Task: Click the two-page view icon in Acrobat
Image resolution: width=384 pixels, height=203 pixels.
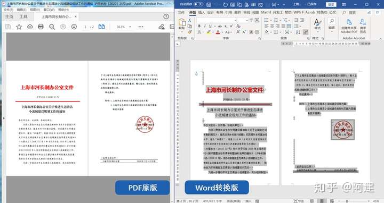Action: pyautogui.click(x=102, y=27)
